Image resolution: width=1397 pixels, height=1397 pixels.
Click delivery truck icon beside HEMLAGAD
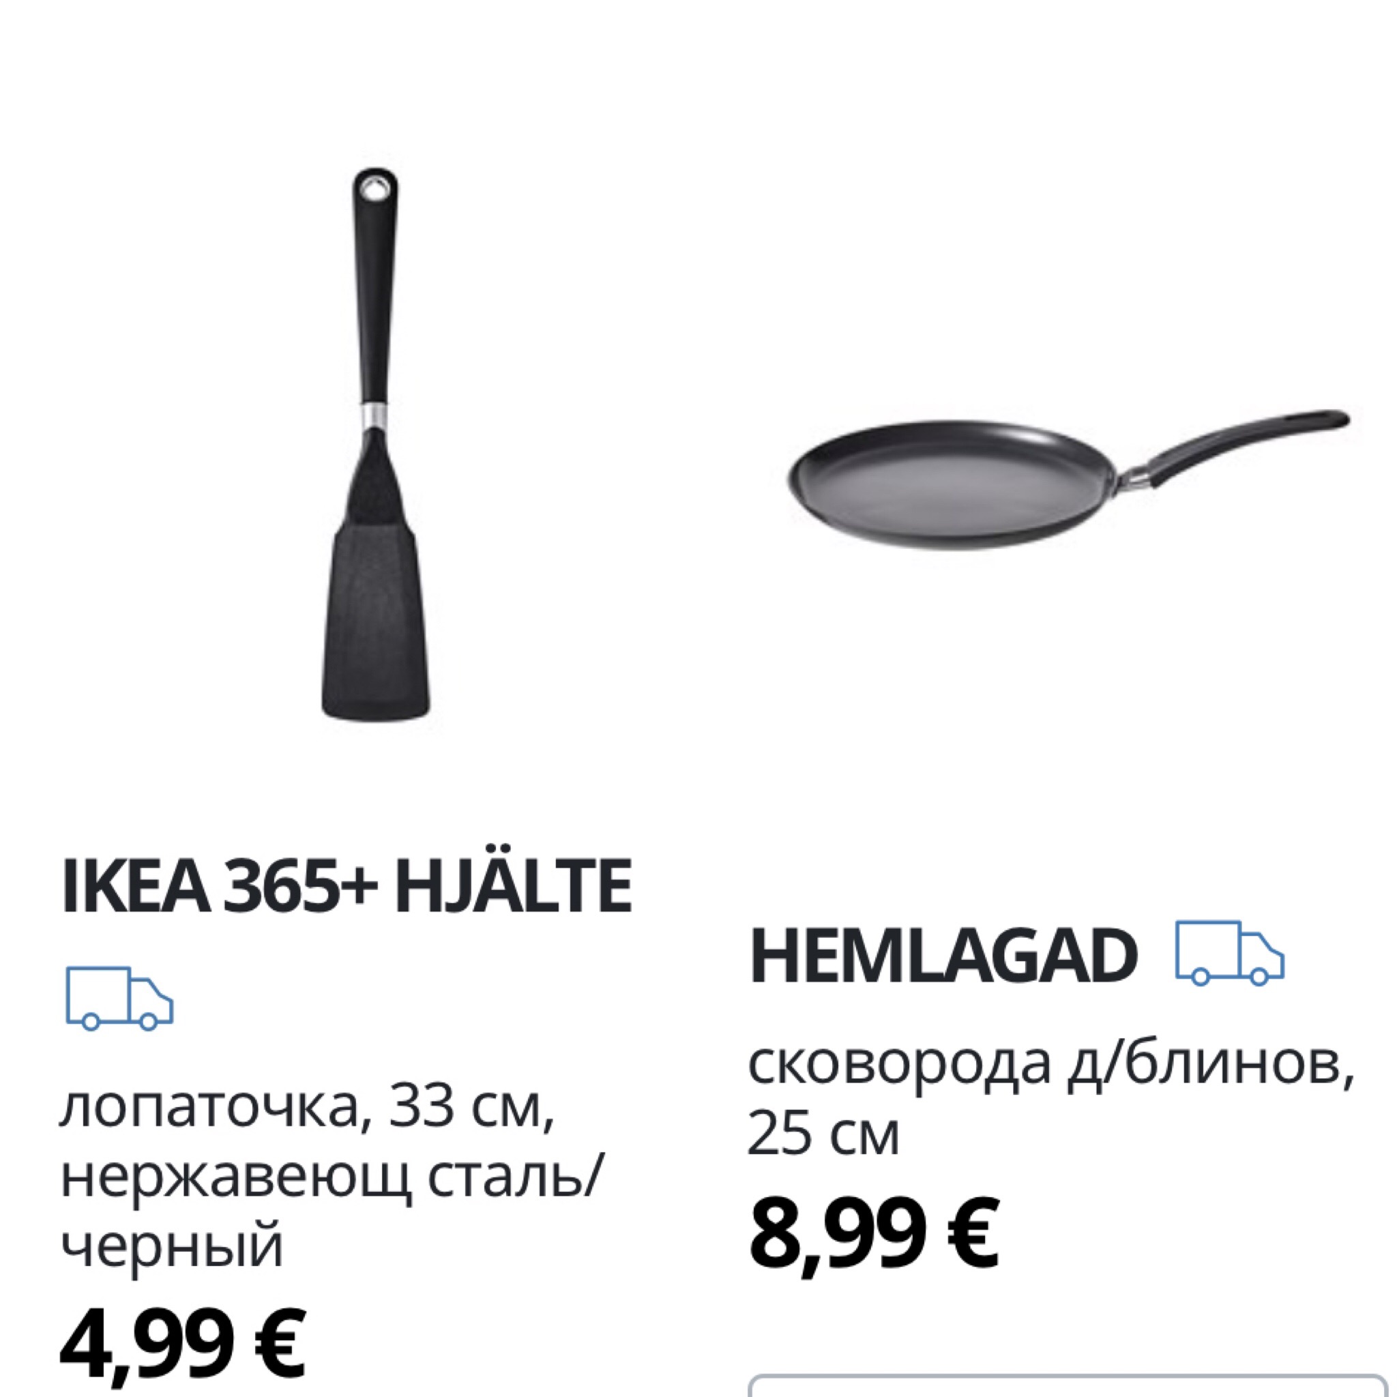tap(1229, 953)
